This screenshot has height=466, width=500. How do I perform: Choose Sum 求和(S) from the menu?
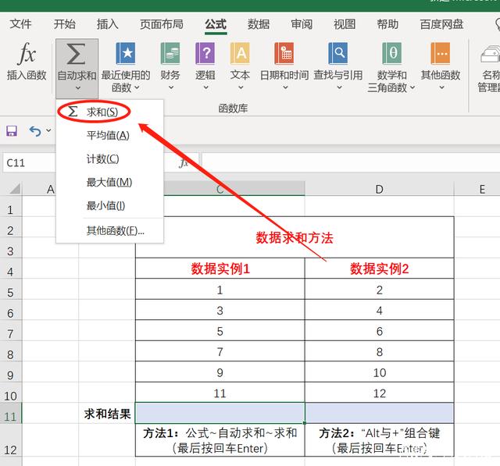click(109, 112)
